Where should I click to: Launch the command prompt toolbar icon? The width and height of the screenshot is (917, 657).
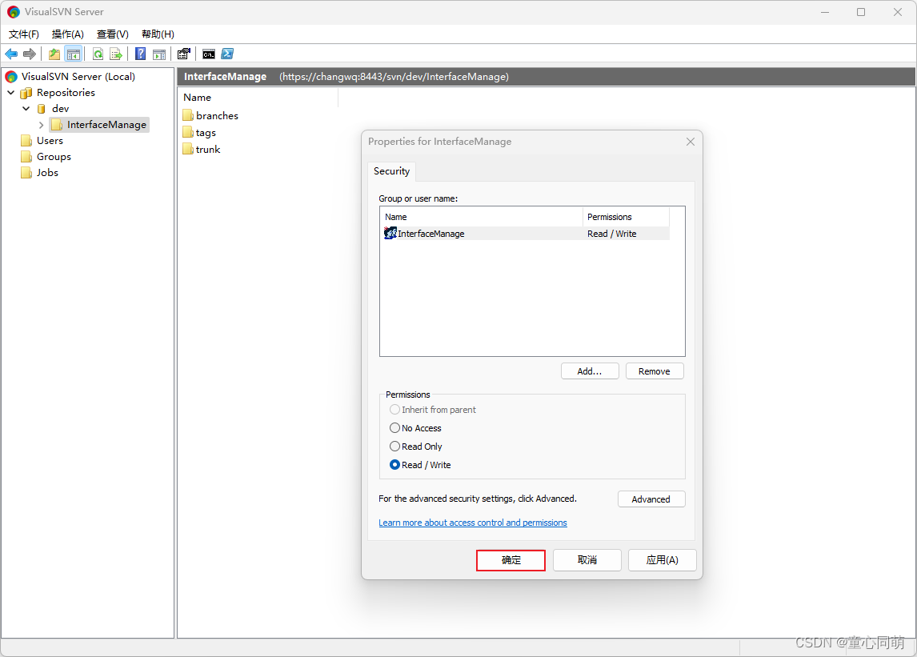pyautogui.click(x=209, y=54)
